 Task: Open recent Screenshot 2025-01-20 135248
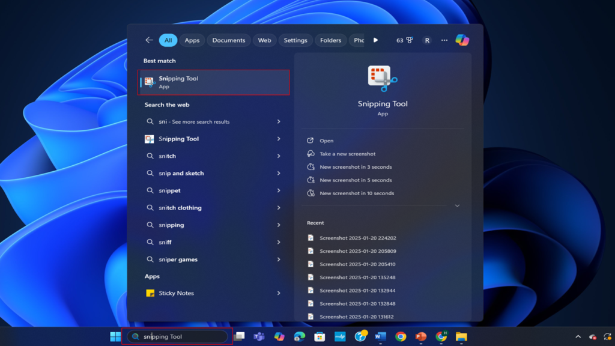tap(357, 278)
